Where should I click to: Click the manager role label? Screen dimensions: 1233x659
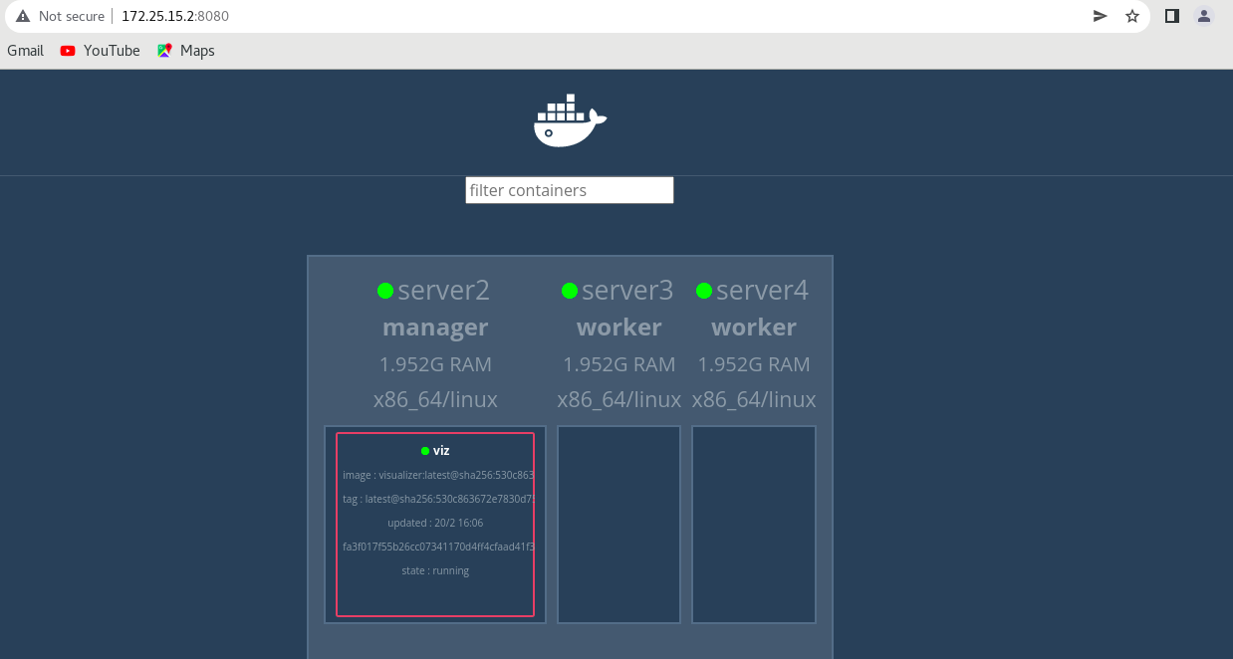435,328
